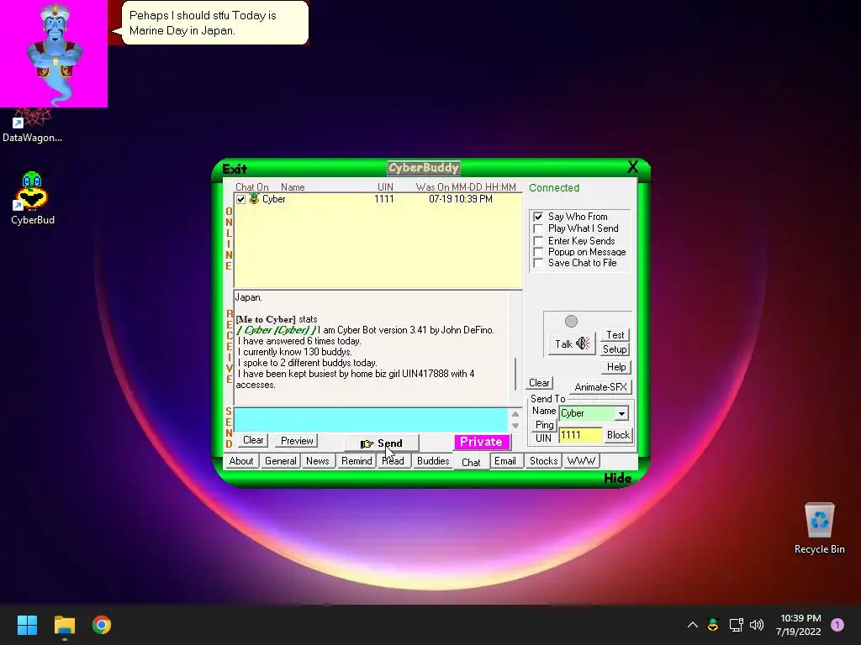This screenshot has width=861, height=645.
Task: Enable Enter Key Sends option
Action: point(538,241)
